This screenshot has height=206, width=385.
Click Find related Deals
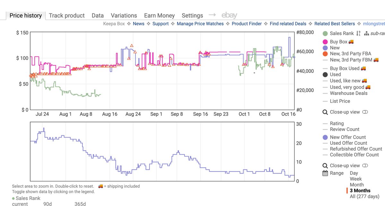[288, 24]
